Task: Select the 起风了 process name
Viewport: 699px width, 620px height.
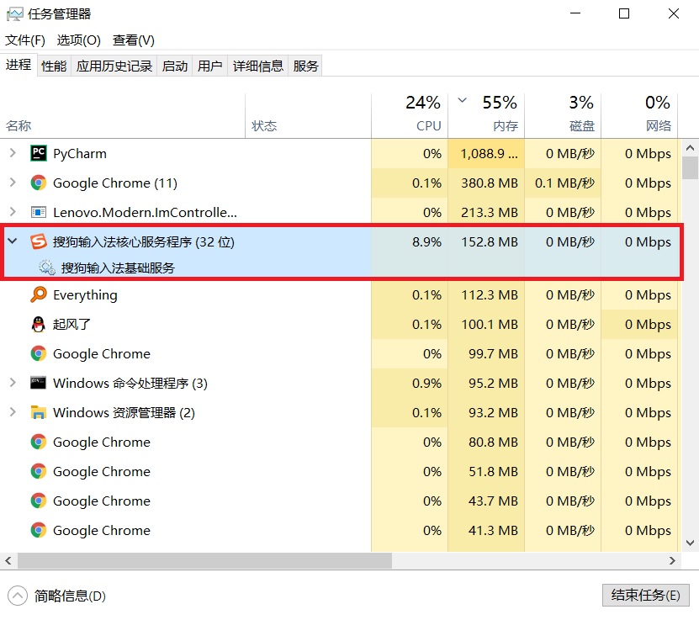Action: [71, 324]
